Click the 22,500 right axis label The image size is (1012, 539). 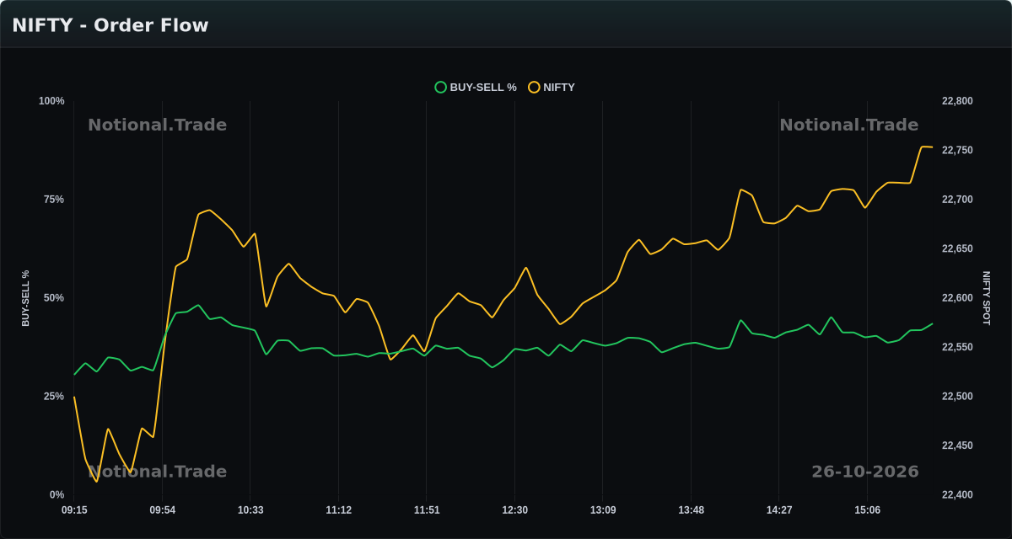point(957,397)
